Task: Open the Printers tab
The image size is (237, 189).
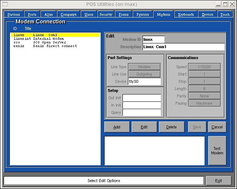Action: [143, 14]
